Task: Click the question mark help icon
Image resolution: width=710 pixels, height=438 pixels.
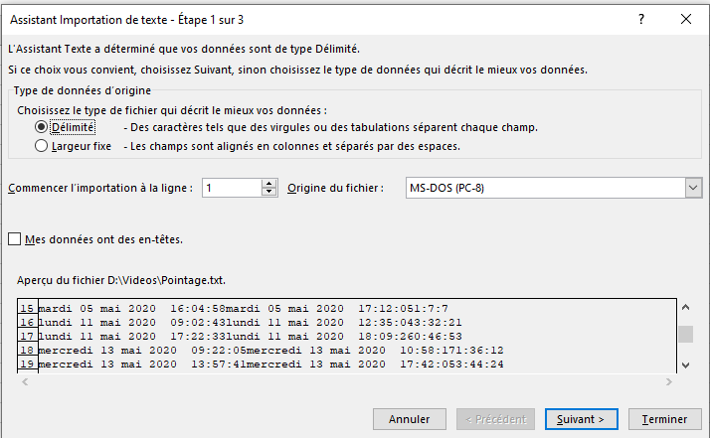Action: tap(640, 19)
